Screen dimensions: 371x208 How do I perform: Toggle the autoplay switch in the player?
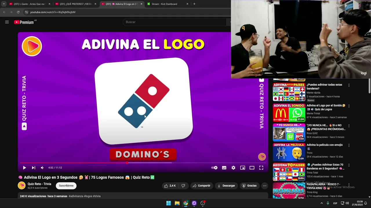coord(214,168)
